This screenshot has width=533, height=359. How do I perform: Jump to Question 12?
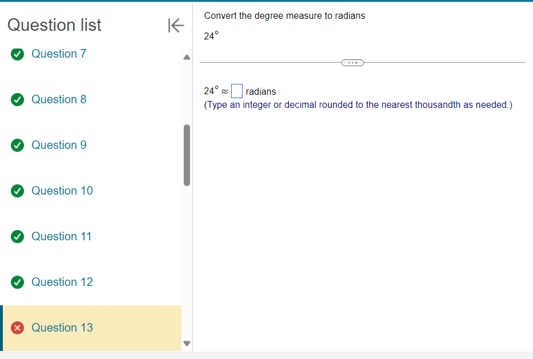pos(62,283)
